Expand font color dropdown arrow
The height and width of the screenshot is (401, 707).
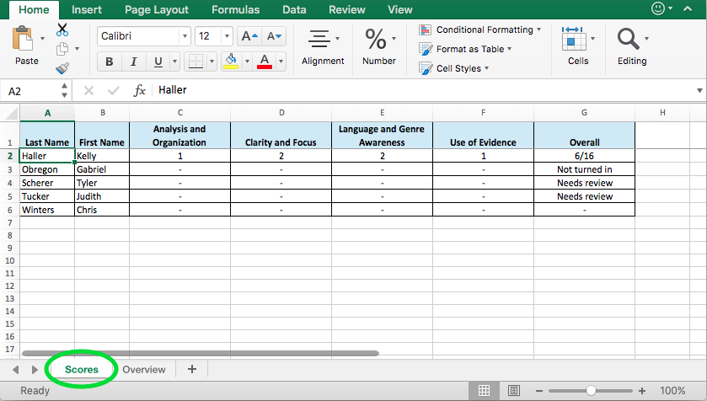281,61
